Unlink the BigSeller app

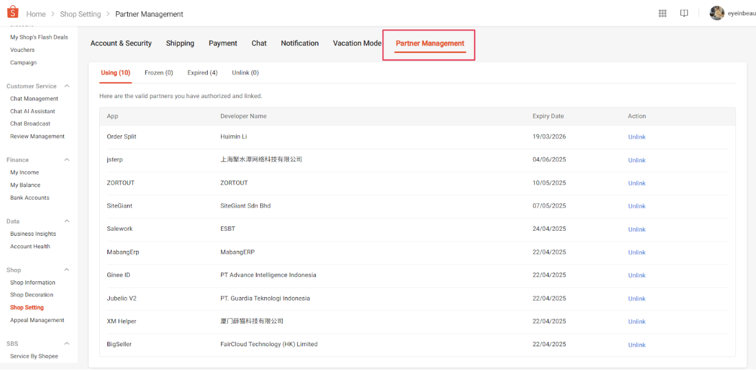click(636, 344)
